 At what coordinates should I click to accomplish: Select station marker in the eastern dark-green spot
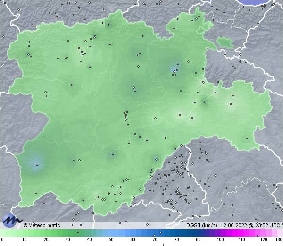click(x=204, y=102)
